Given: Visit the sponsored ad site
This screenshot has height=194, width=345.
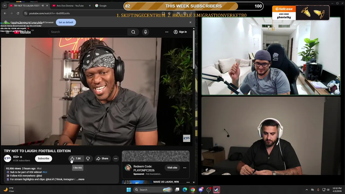Looking at the screenshot, I should coord(172,168).
